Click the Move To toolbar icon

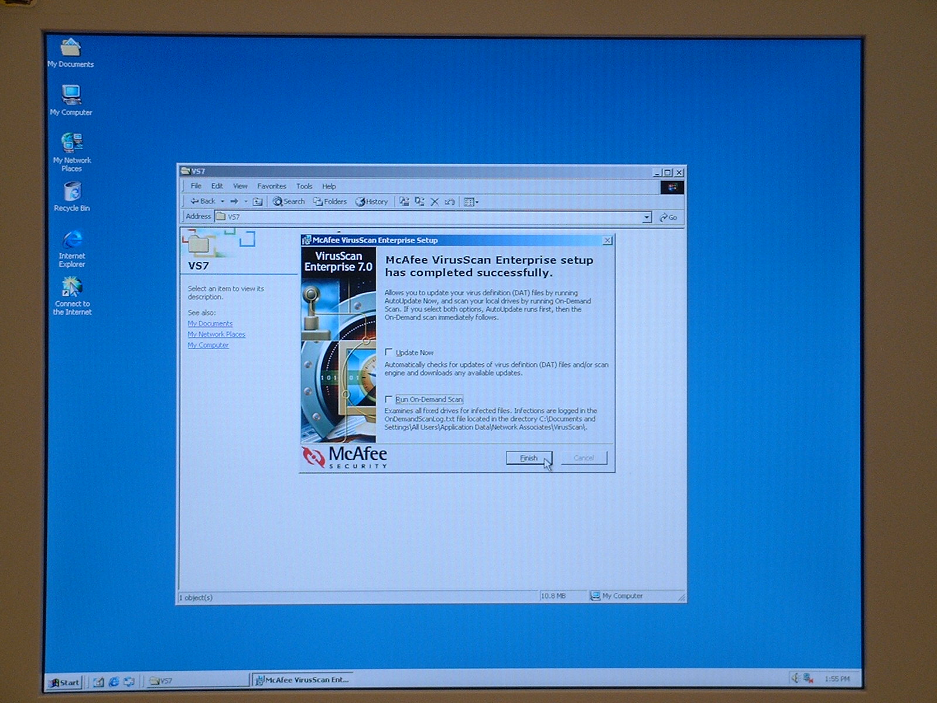click(404, 202)
